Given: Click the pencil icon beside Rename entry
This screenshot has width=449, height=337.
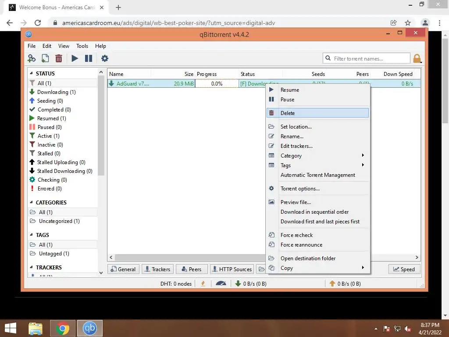Looking at the screenshot, I should tap(271, 136).
